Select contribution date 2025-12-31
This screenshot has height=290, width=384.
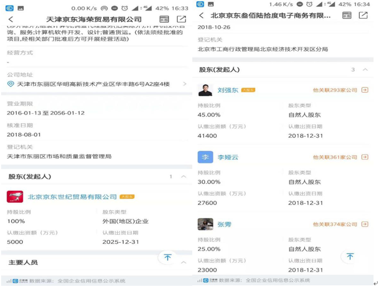(121, 242)
